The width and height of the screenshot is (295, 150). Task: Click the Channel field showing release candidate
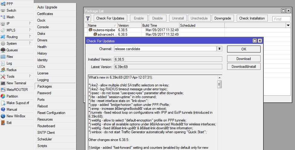[x=165, y=49]
